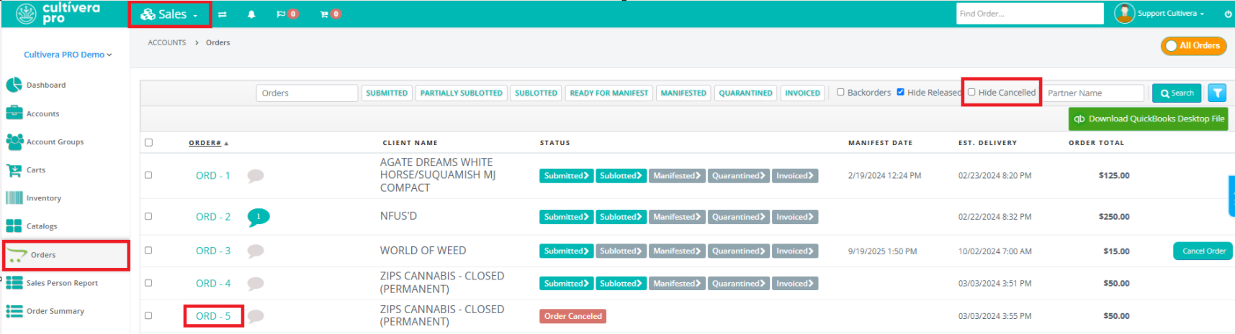Uncheck the Hide Released checkbox

pyautogui.click(x=900, y=92)
